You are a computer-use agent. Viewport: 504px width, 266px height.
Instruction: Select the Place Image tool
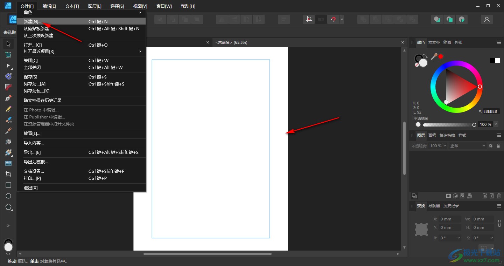click(x=8, y=163)
